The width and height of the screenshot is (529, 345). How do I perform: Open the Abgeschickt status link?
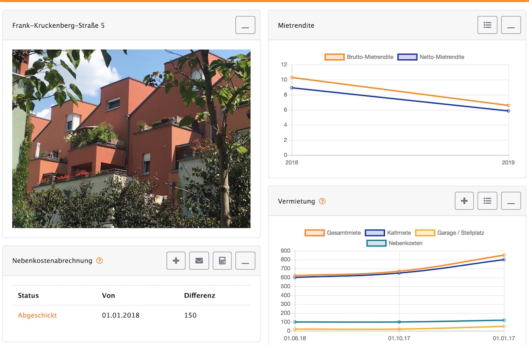point(37,315)
